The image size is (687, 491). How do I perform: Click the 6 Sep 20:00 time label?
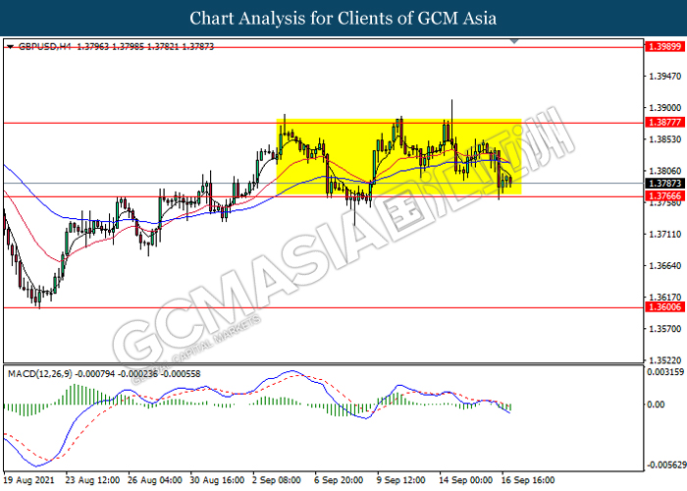339,480
